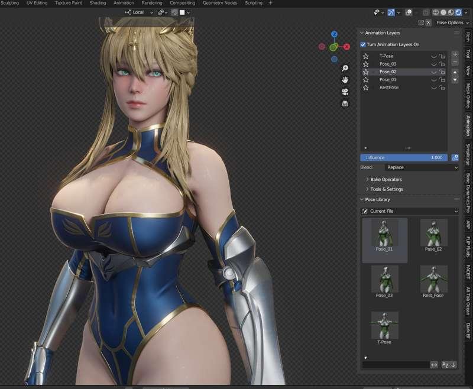
Task: Toggle mute curve icon on RestPose layer
Action: click(434, 87)
